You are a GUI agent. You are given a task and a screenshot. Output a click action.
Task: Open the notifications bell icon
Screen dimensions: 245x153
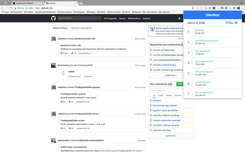pyautogui.click(x=180, y=18)
